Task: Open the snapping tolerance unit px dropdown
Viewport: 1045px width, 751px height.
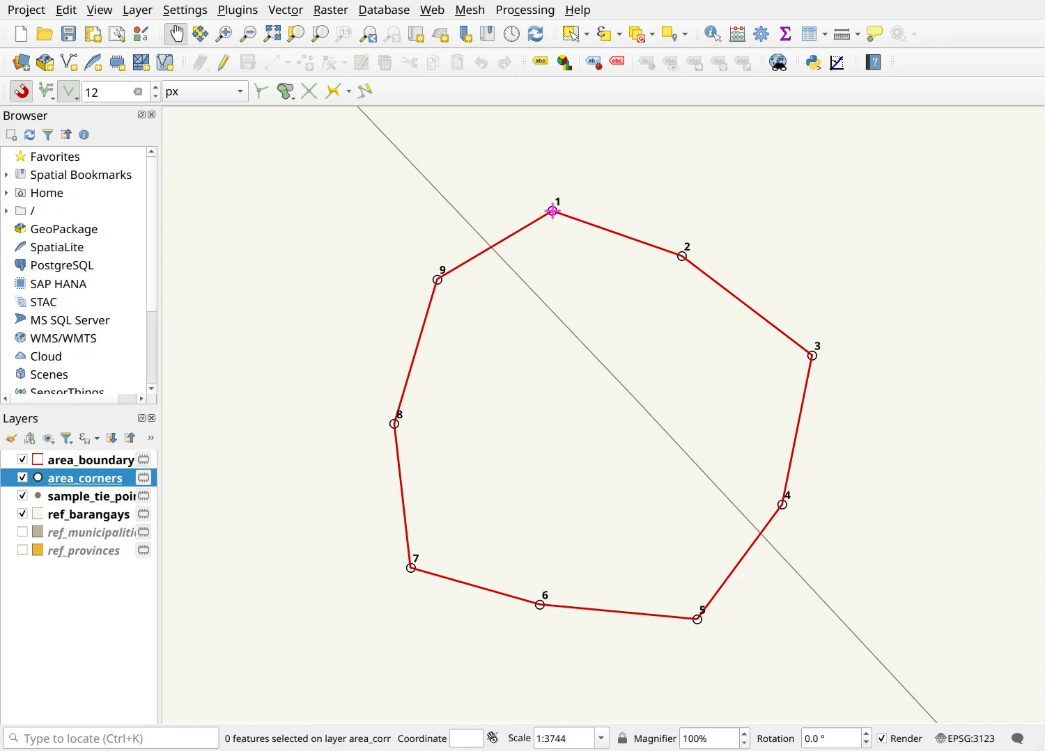Action: click(x=205, y=91)
